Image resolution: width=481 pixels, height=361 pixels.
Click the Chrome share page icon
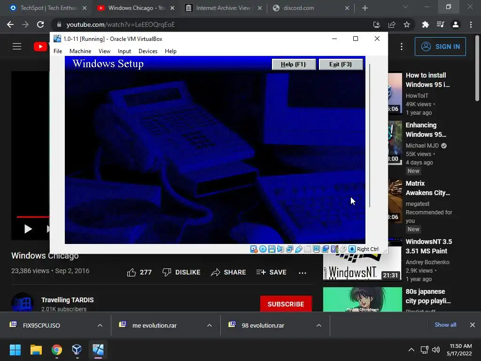point(392,24)
